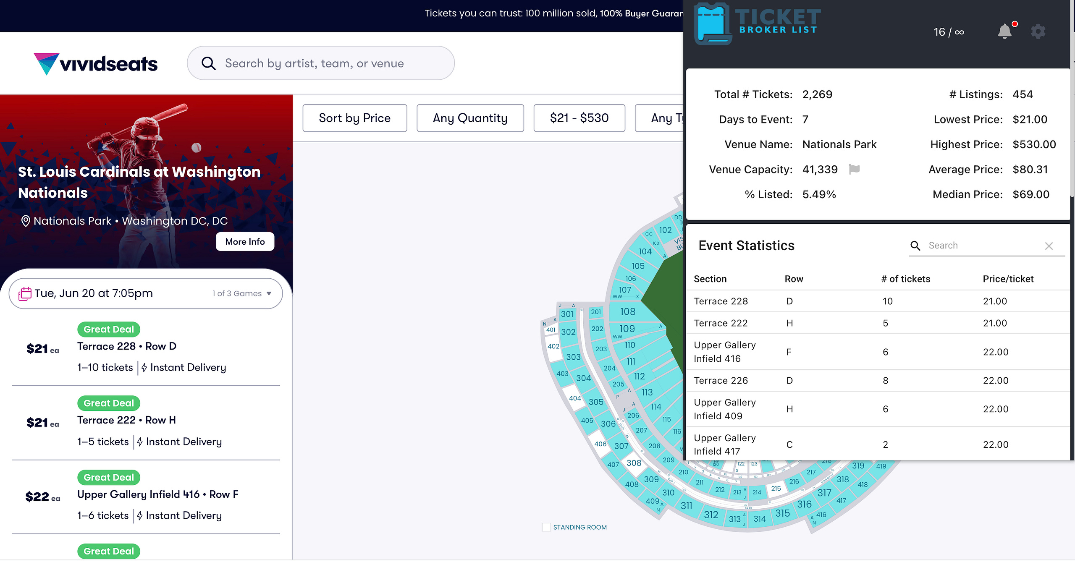Click the location pin icon near Nationals Park

pyautogui.click(x=26, y=221)
